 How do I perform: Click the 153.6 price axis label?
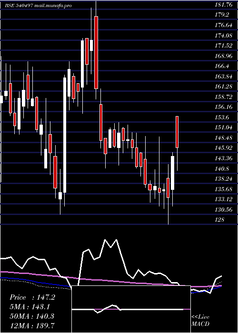click(x=222, y=118)
